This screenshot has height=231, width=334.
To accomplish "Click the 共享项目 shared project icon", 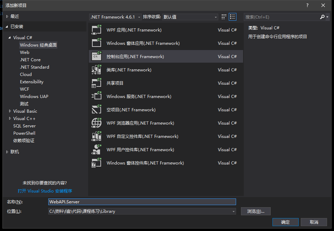I will pyautogui.click(x=97, y=83).
